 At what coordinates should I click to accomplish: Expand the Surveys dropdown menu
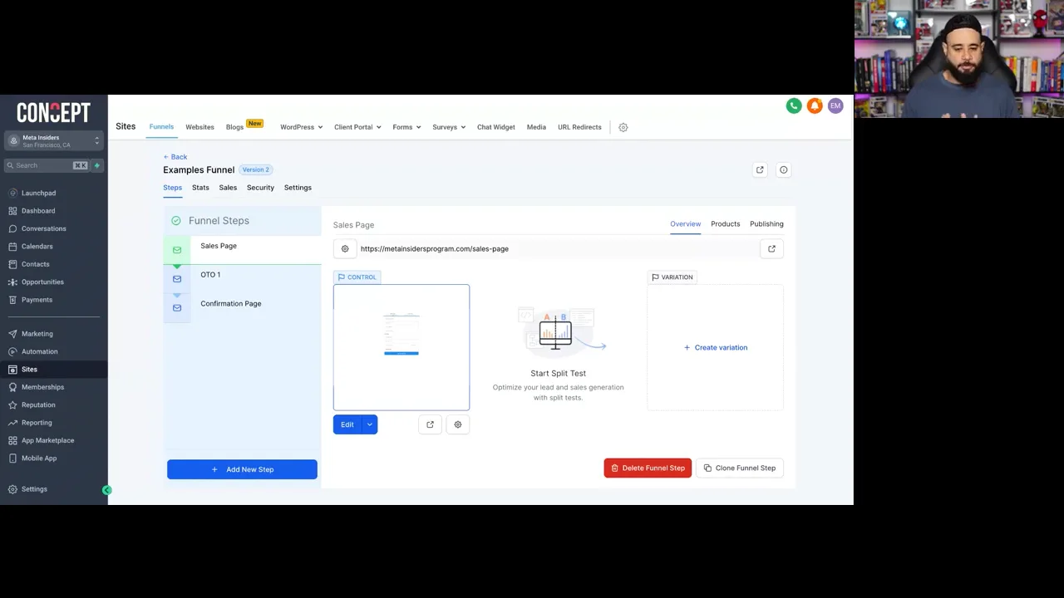(449, 127)
